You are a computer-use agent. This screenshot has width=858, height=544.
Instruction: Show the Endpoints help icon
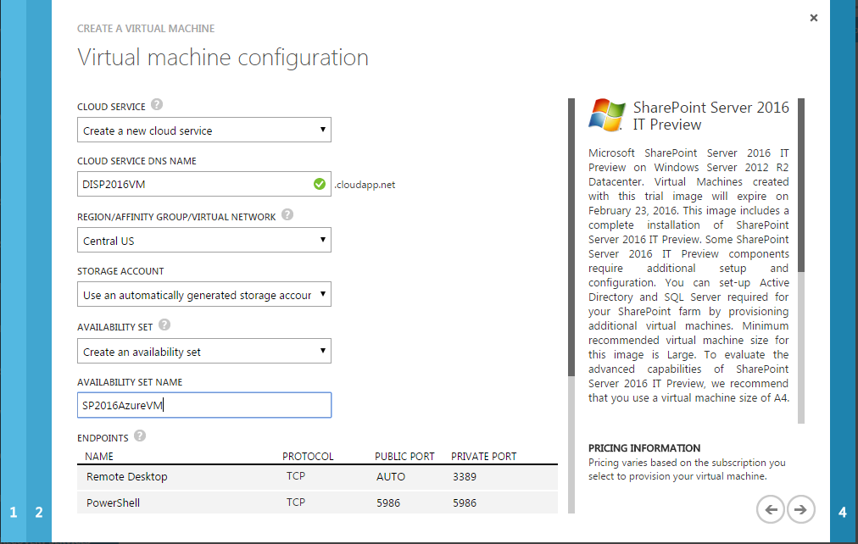[140, 436]
